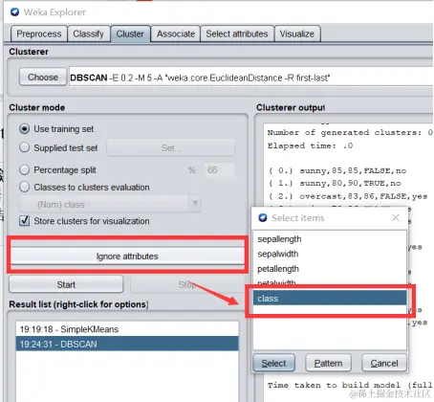Click the Pattern button

tap(328, 363)
